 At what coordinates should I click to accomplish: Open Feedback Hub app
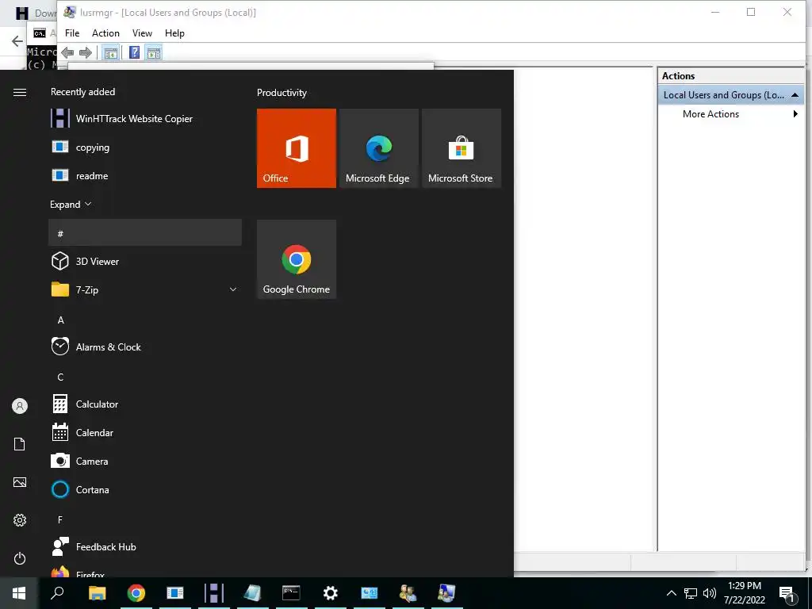pyautogui.click(x=145, y=547)
